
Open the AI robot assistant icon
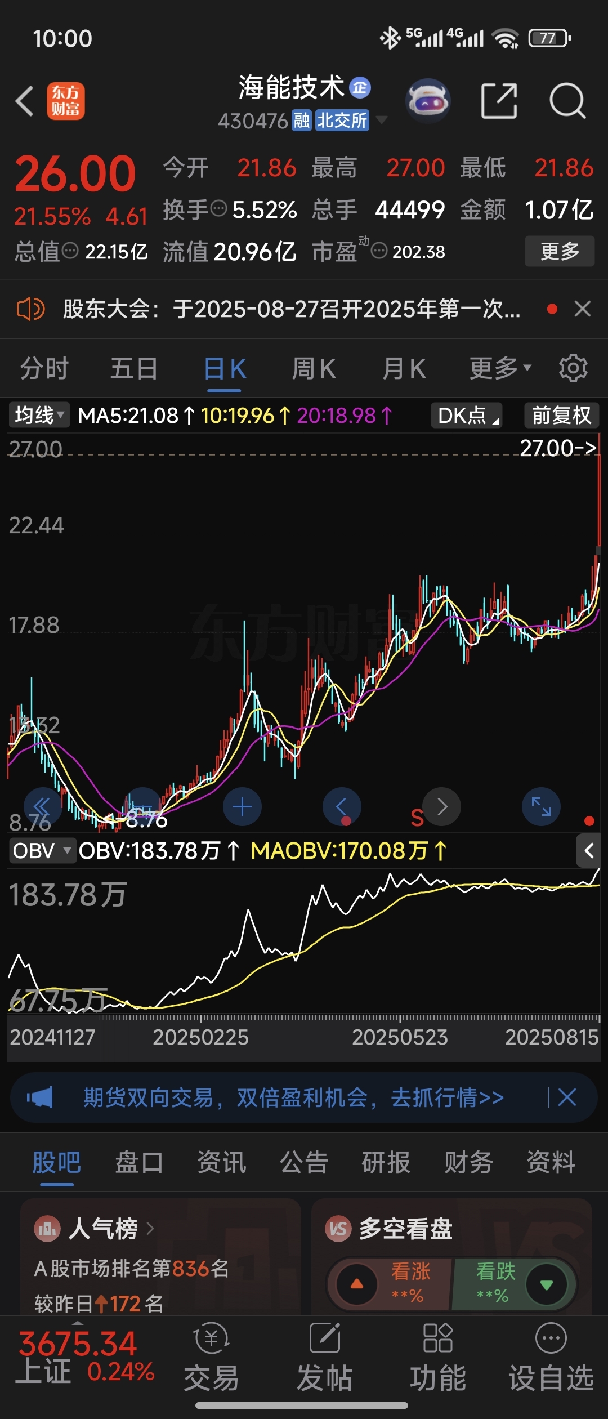428,101
